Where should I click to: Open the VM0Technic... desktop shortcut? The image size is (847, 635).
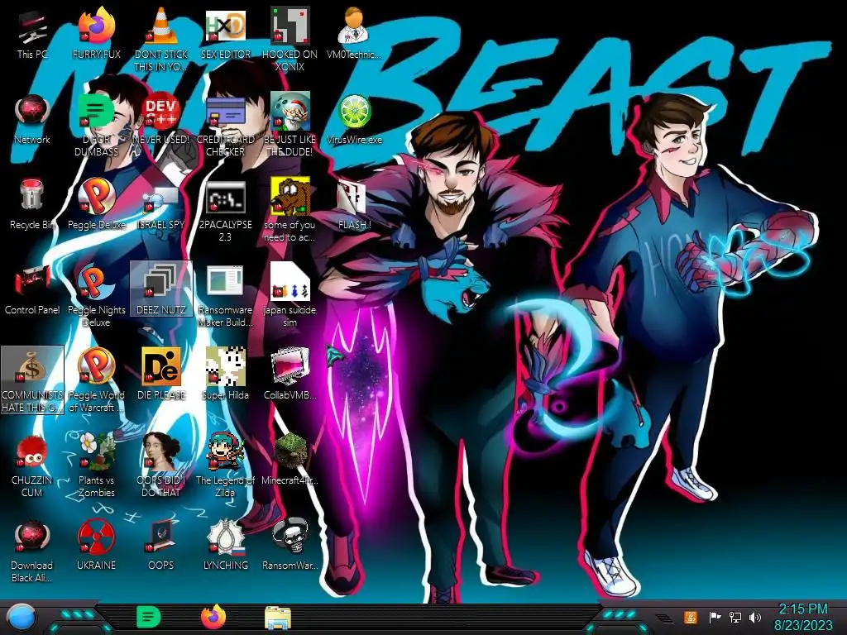click(354, 33)
